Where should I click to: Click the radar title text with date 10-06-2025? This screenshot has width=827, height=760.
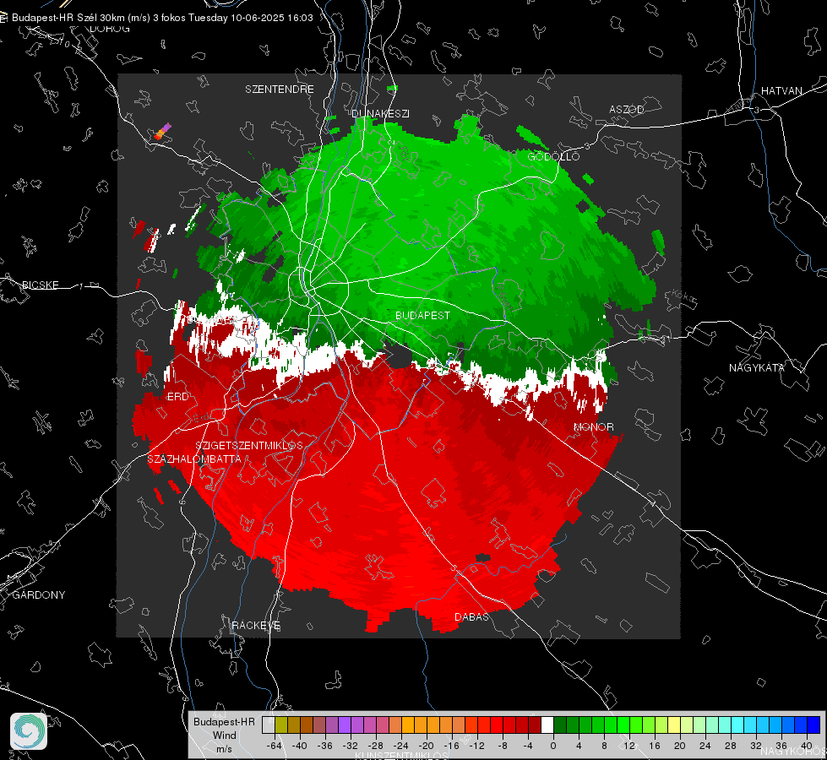(162, 18)
